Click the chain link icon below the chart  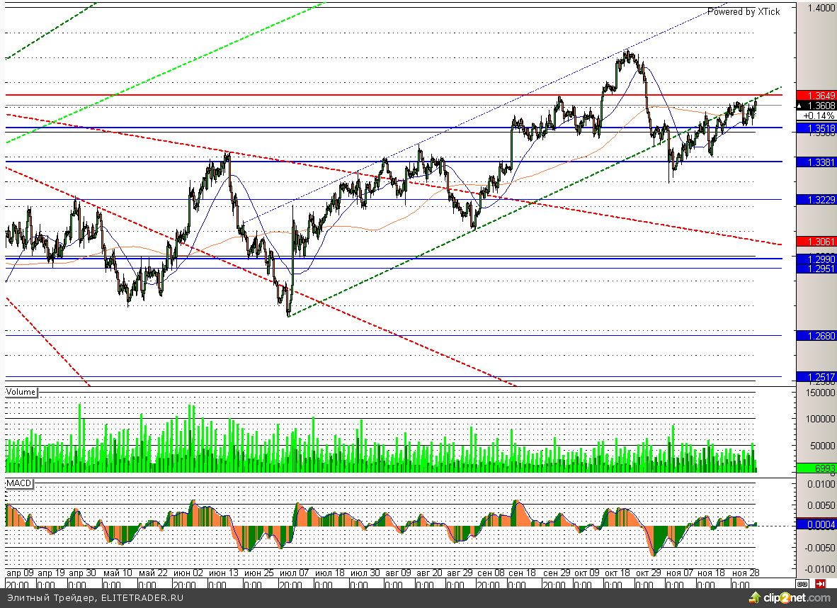(x=802, y=584)
